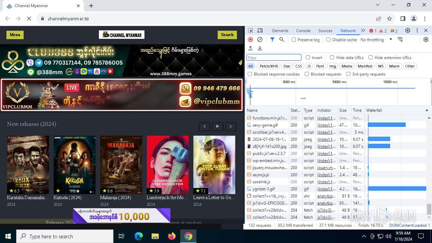Show the orange issues count badge
The height and width of the screenshot is (243, 432).
(x=394, y=31)
